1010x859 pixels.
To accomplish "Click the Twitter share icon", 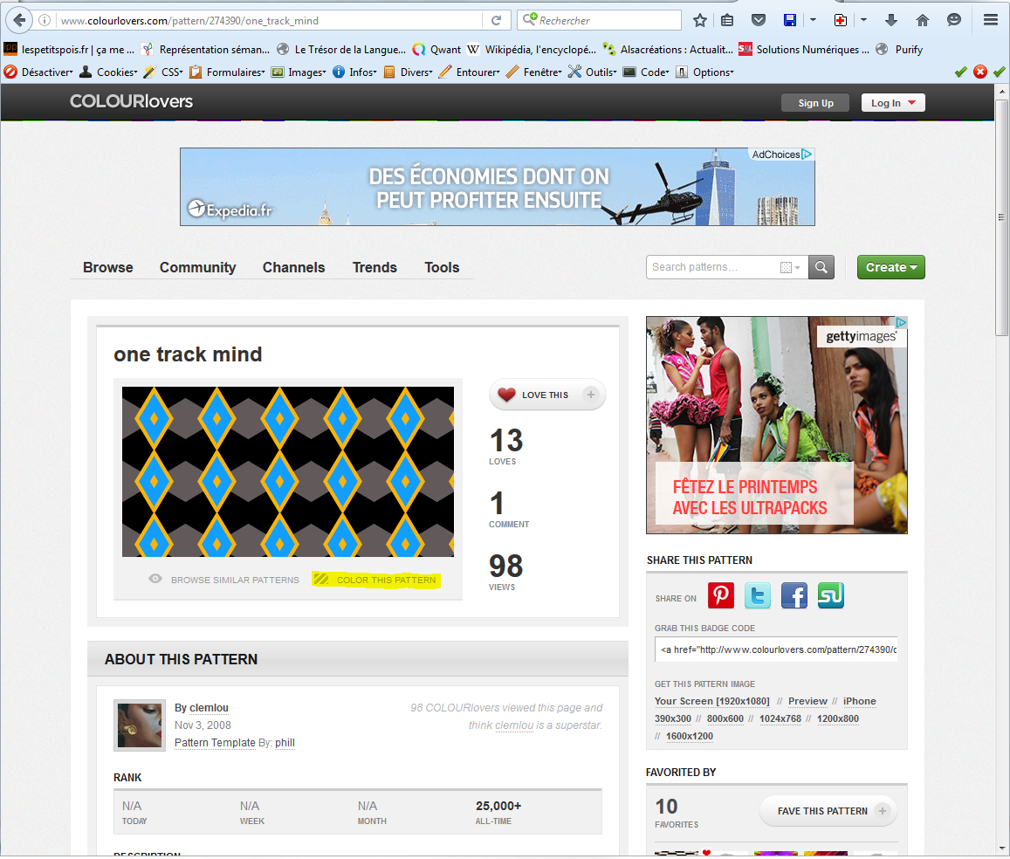I will tap(758, 596).
